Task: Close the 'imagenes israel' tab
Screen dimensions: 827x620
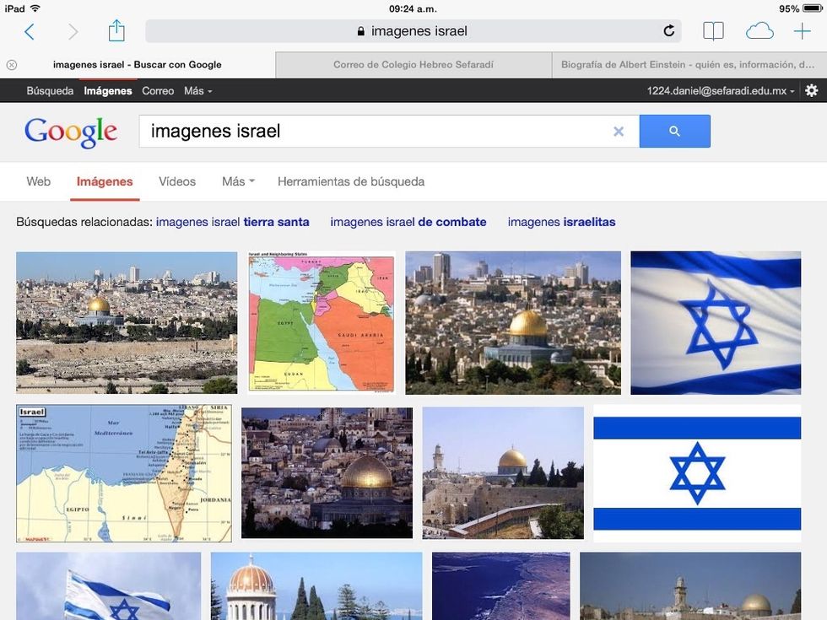Action: pyautogui.click(x=12, y=65)
